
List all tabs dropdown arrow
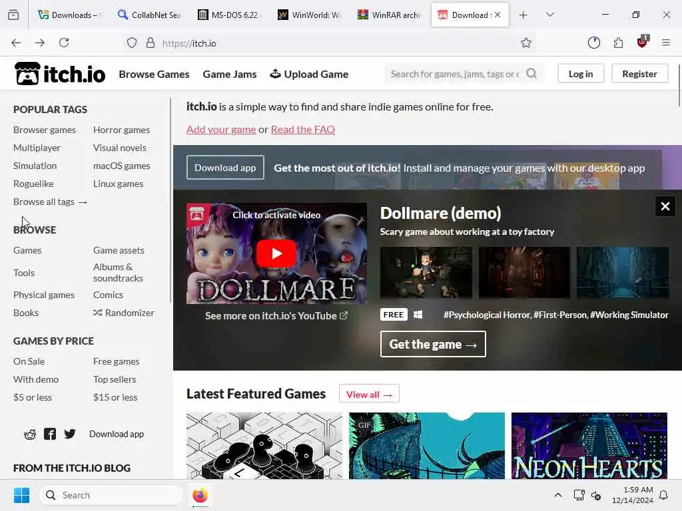pos(549,15)
